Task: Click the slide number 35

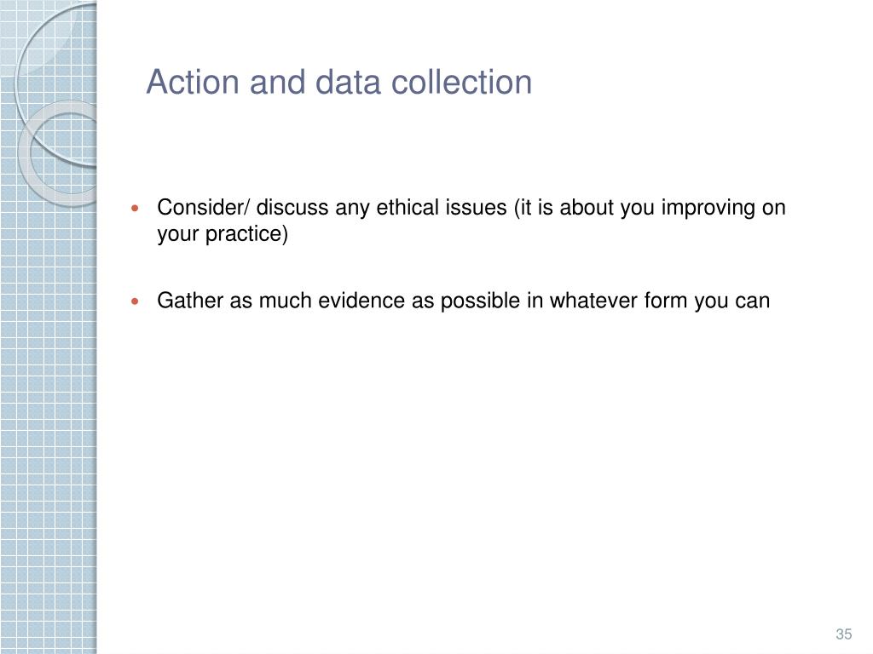Action: pyautogui.click(x=843, y=634)
